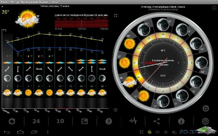Tap the sun icon beside 24° on dial
Screen dimensions: 218x136
[x=130, y=44]
